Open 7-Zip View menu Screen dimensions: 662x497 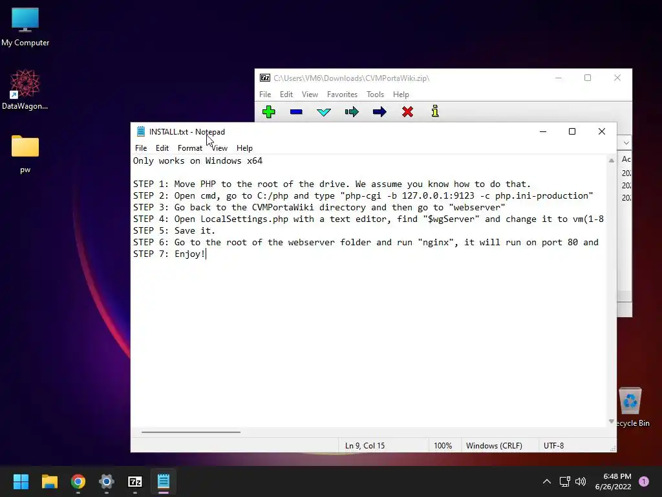310,94
